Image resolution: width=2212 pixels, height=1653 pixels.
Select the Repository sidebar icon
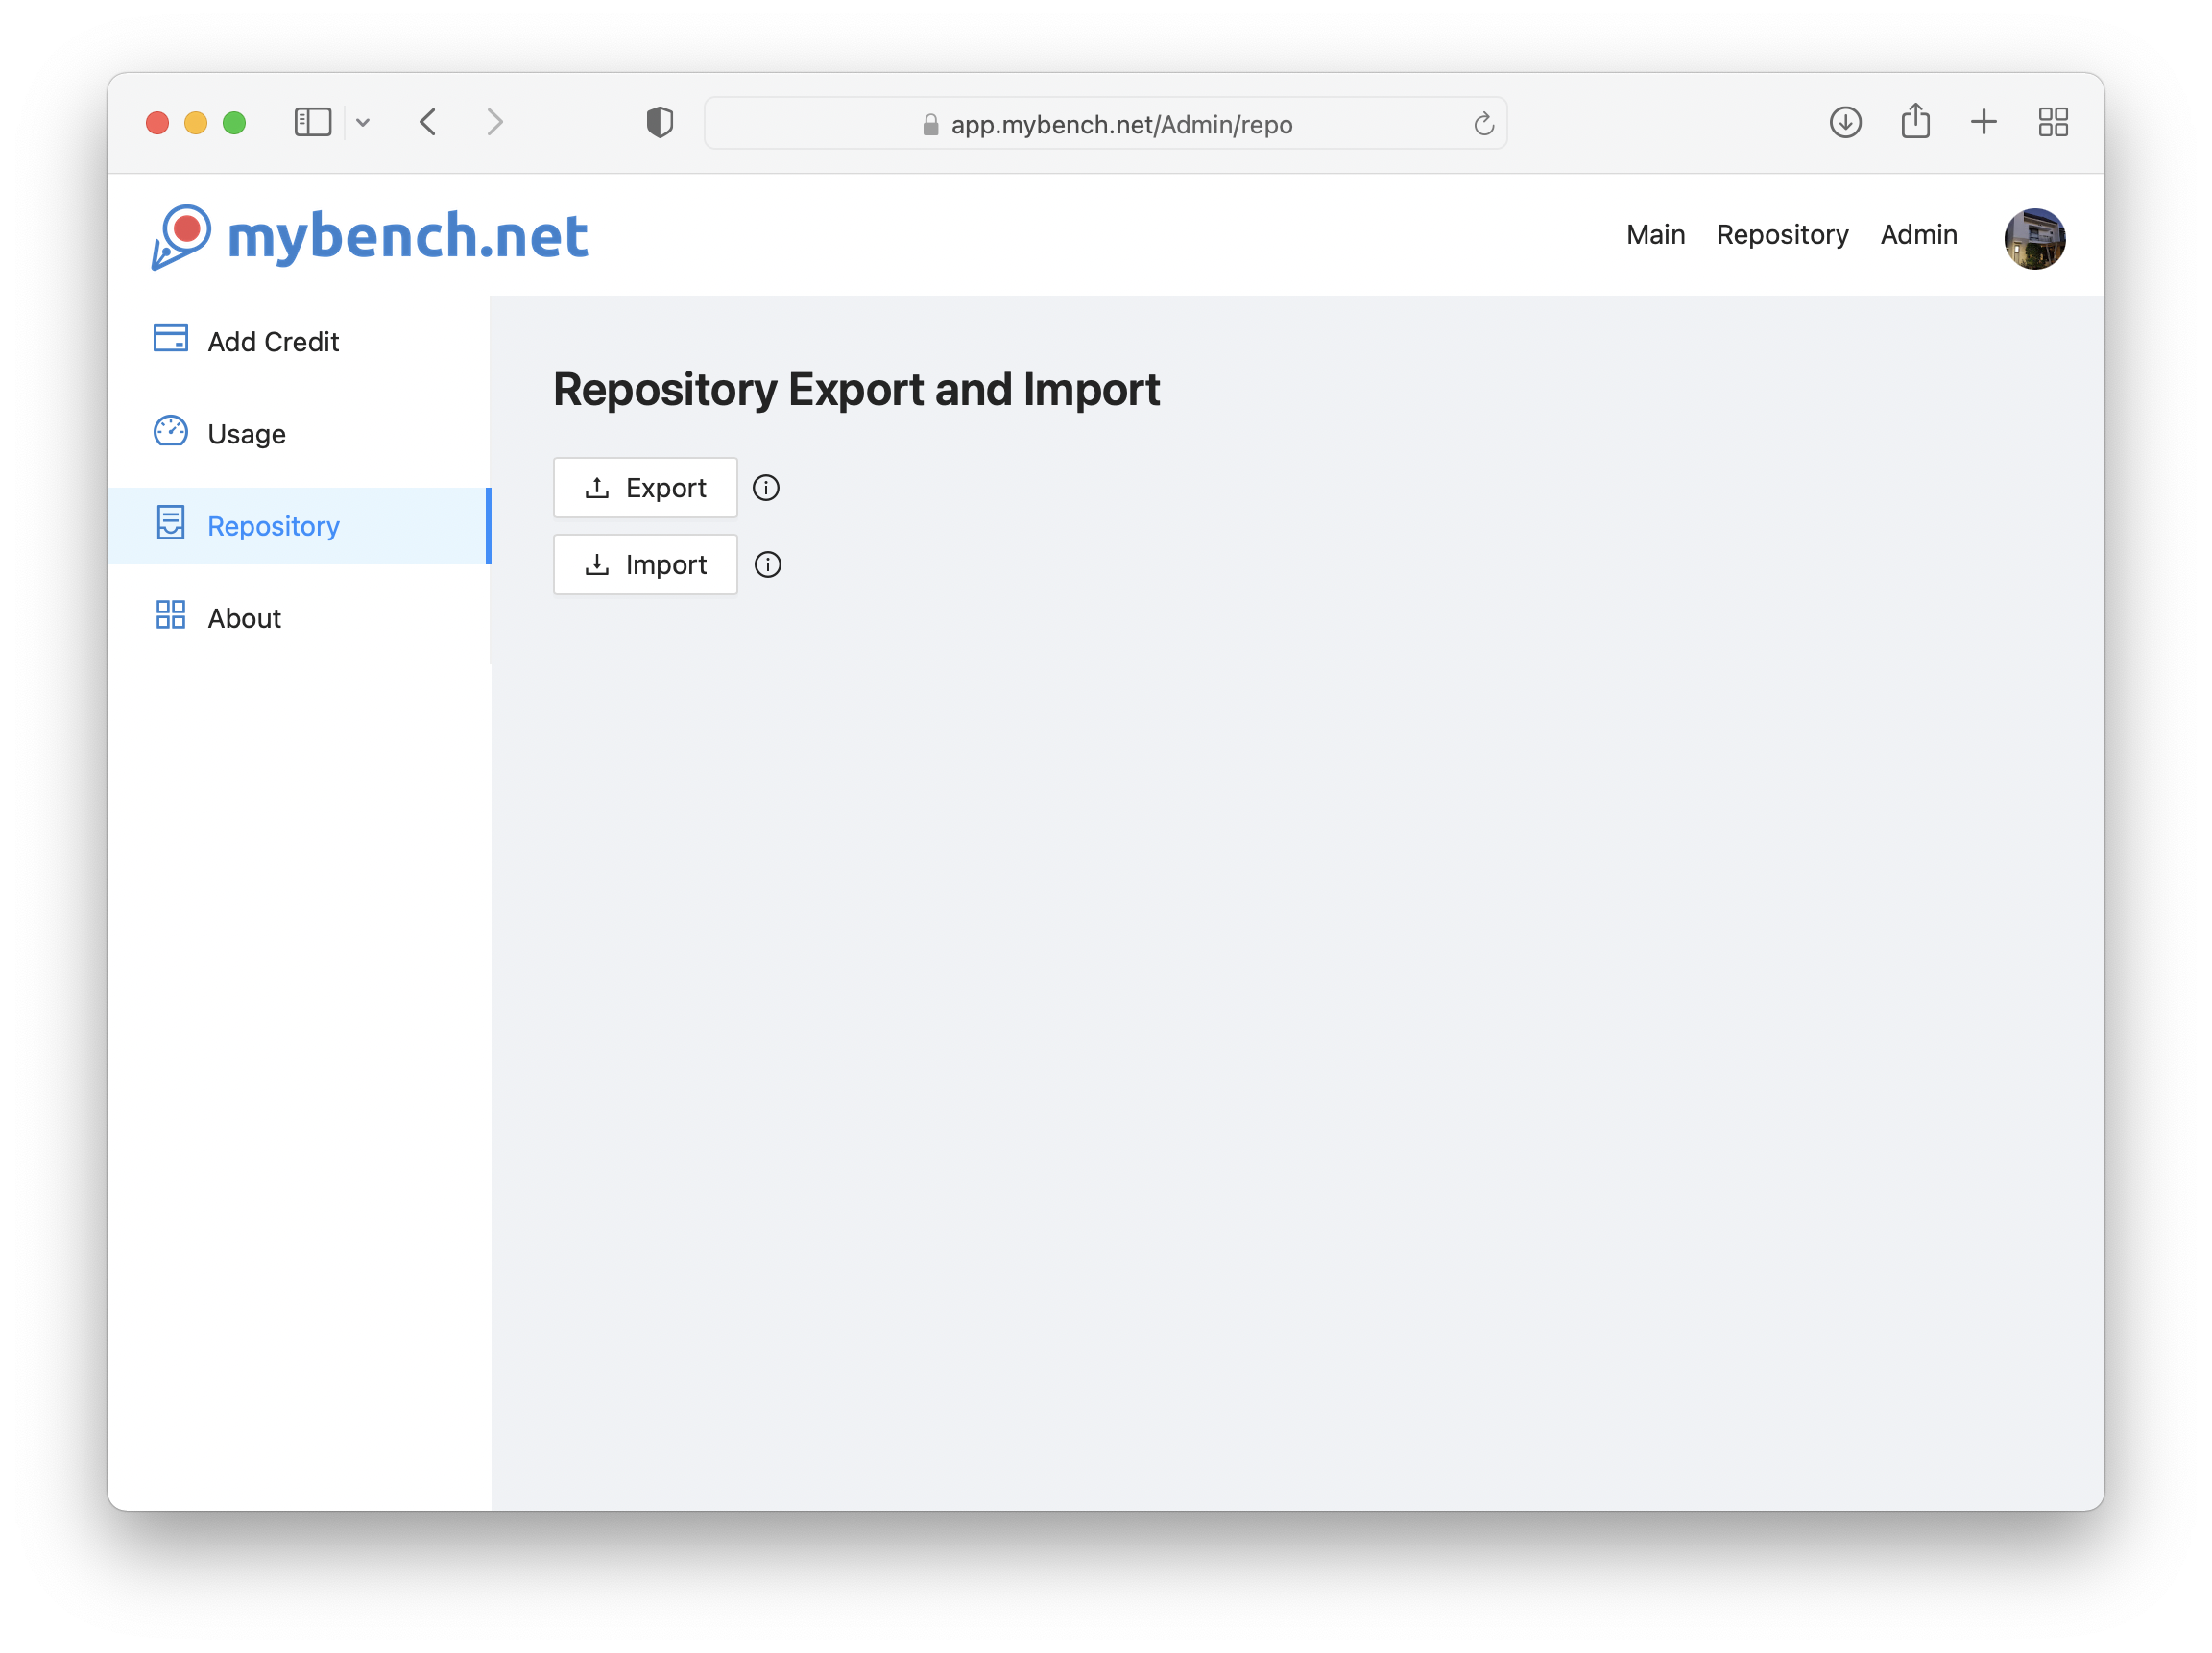[x=170, y=524]
